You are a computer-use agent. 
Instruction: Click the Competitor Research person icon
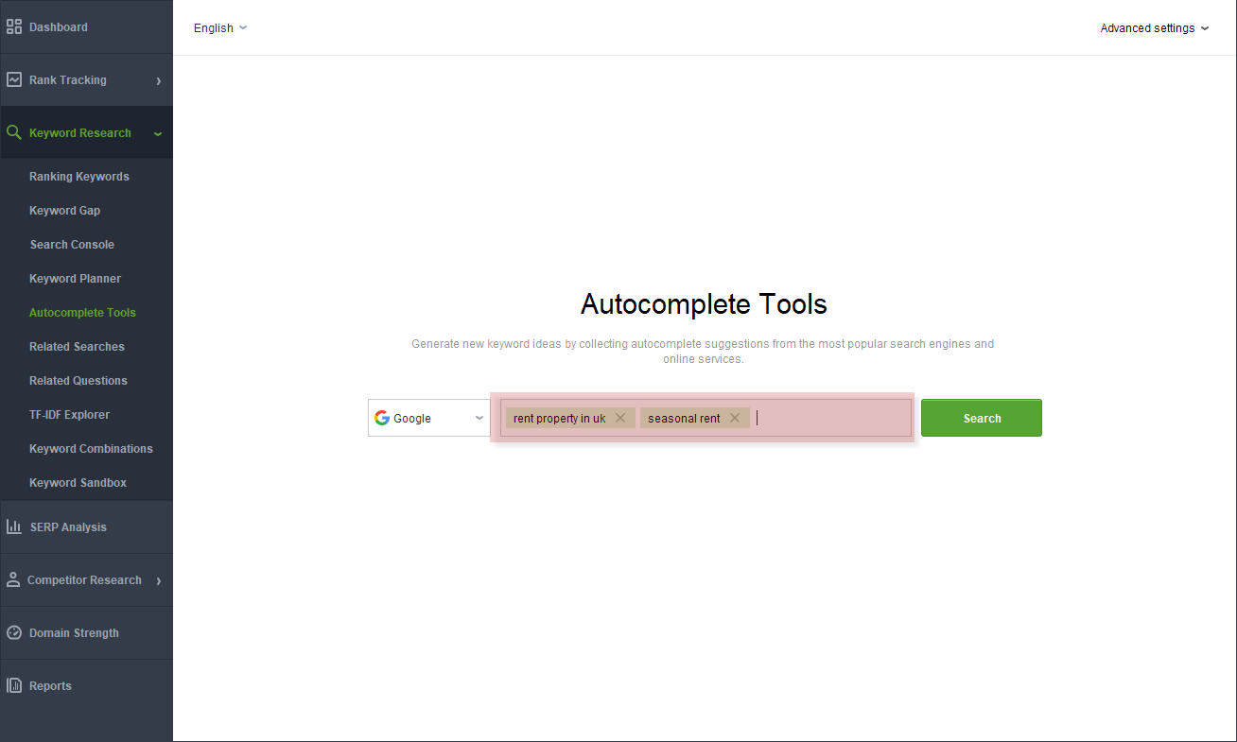click(x=13, y=580)
